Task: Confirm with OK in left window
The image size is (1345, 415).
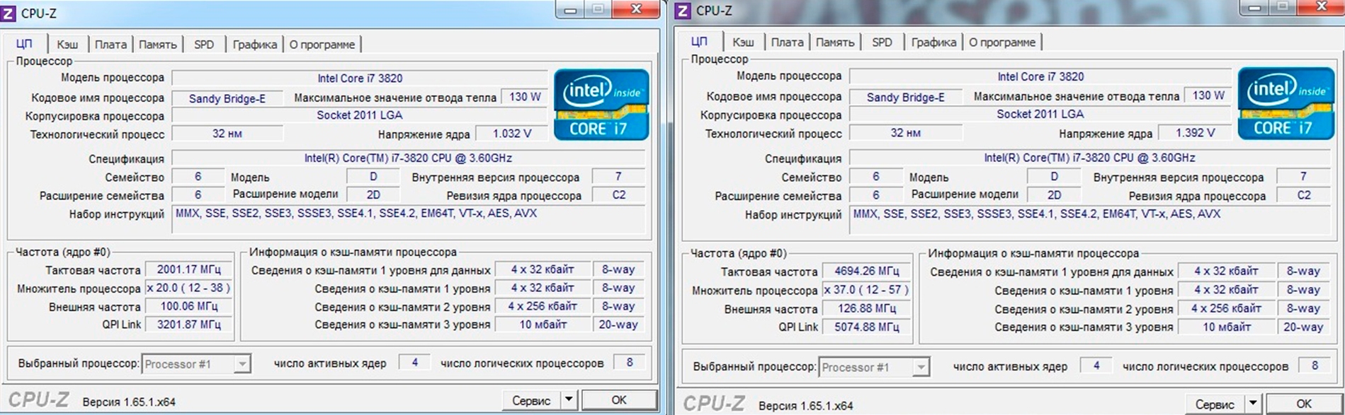Action: 619,400
